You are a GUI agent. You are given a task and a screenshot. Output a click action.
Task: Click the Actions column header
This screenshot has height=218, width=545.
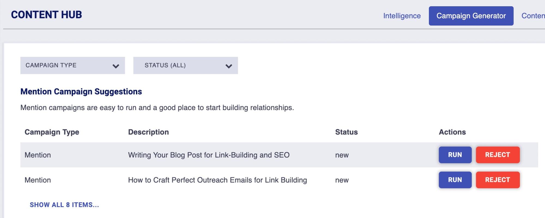pyautogui.click(x=452, y=132)
